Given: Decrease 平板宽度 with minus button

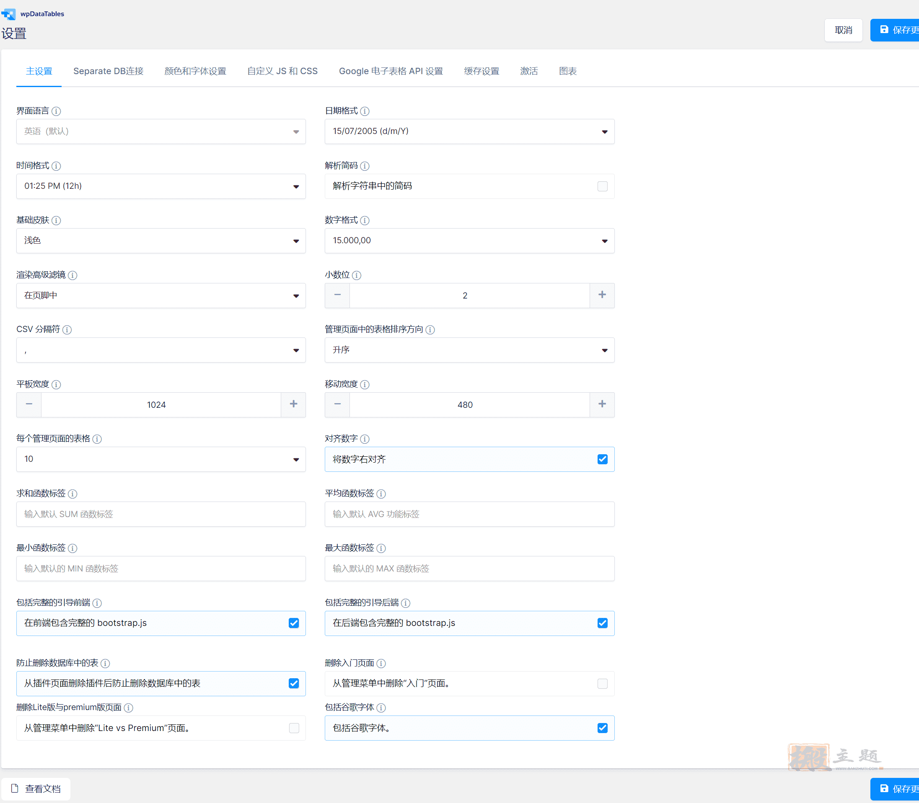Looking at the screenshot, I should click(x=29, y=404).
